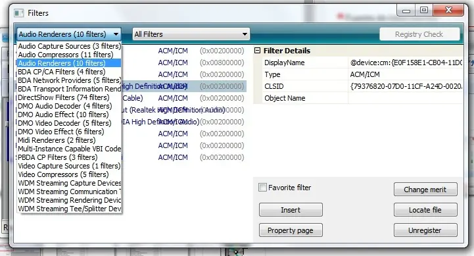The height and width of the screenshot is (256, 474).
Task: Click the Locate file button
Action: (x=425, y=210)
